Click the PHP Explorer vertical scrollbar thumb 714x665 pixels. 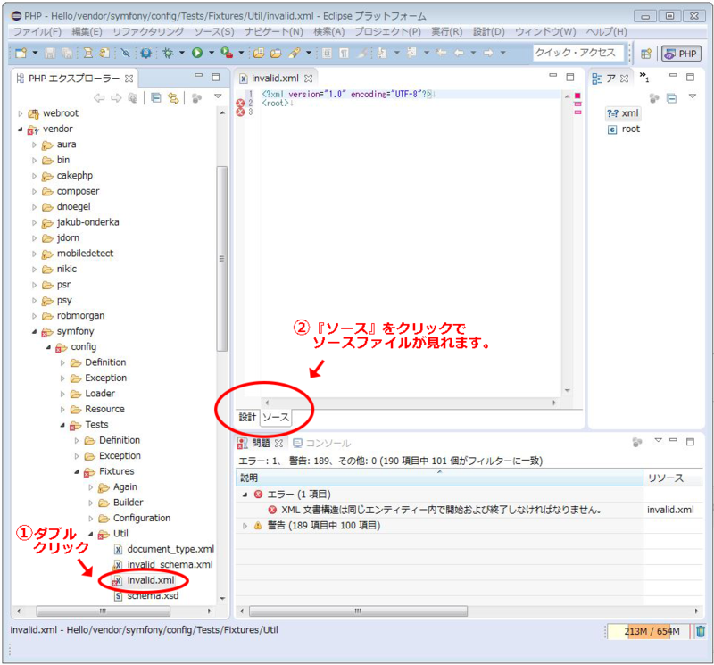pos(221,259)
